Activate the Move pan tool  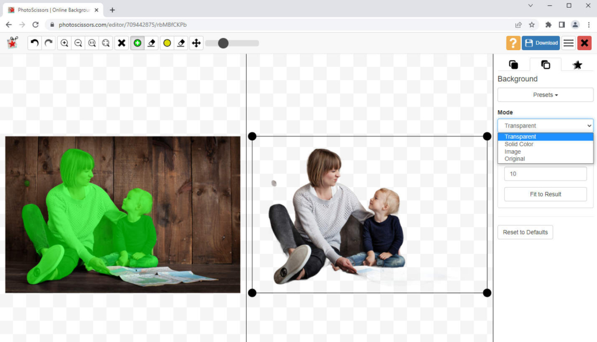coord(196,43)
